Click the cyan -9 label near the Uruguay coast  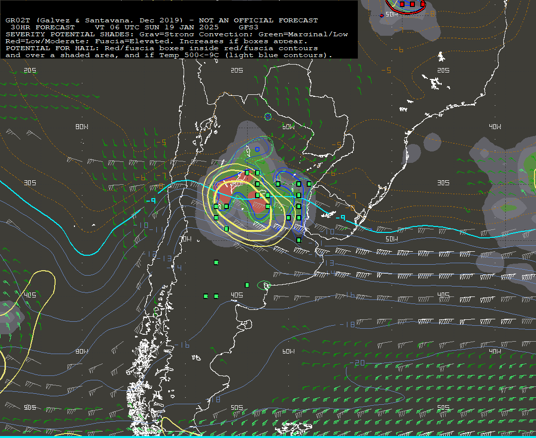(x=340, y=218)
